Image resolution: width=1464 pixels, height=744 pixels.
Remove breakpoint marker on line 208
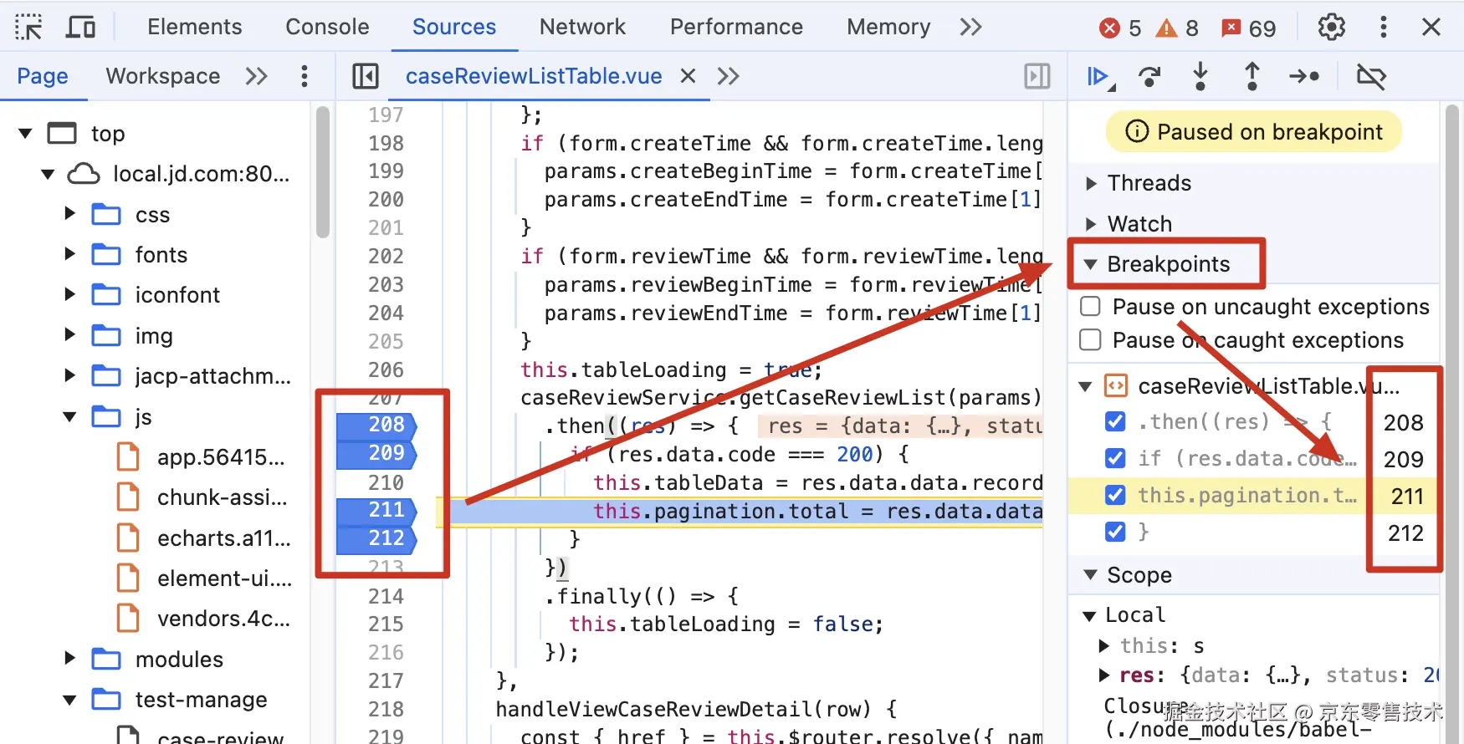[x=376, y=425]
